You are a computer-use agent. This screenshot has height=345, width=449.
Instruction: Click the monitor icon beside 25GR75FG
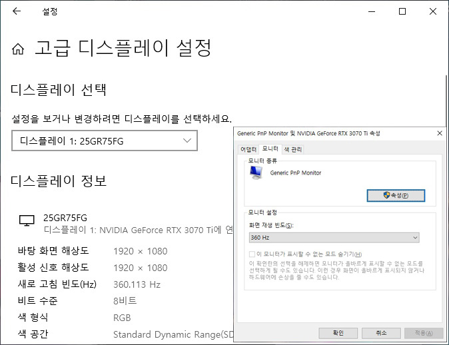pyautogui.click(x=27, y=220)
